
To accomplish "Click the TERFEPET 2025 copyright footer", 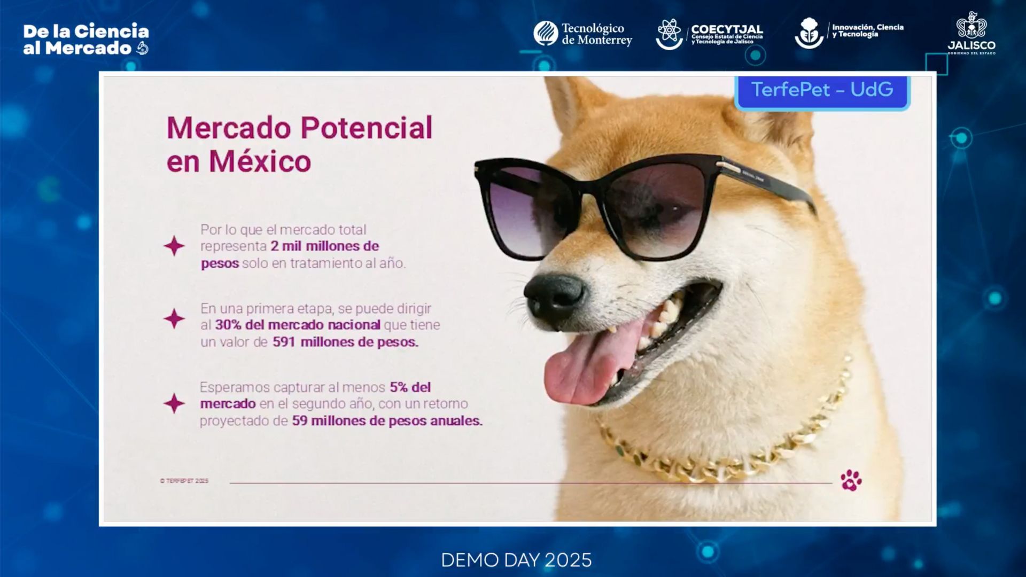I will coord(184,481).
